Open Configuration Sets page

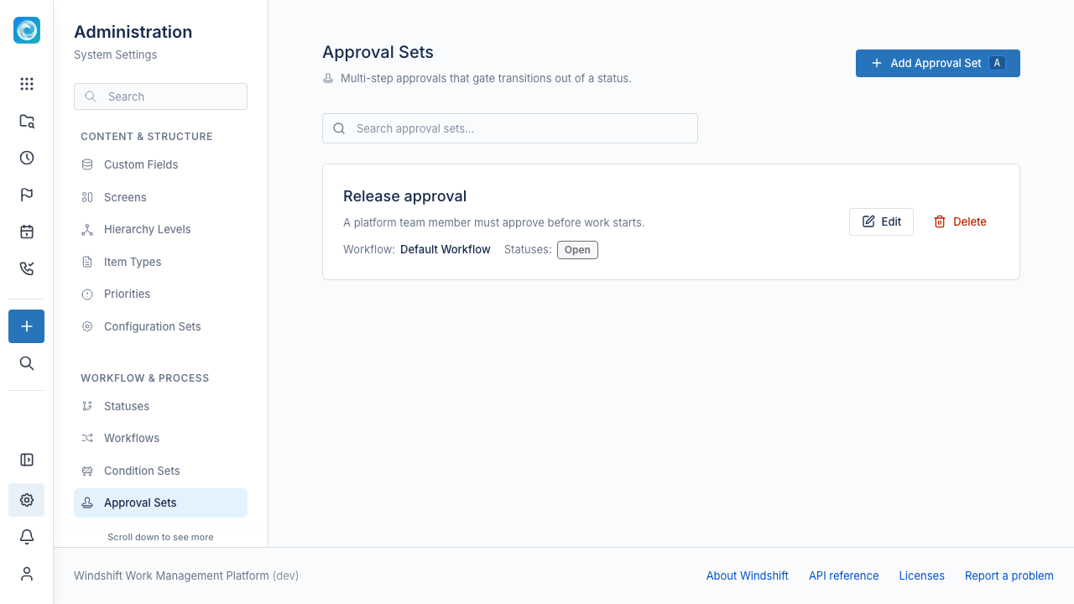(160, 326)
